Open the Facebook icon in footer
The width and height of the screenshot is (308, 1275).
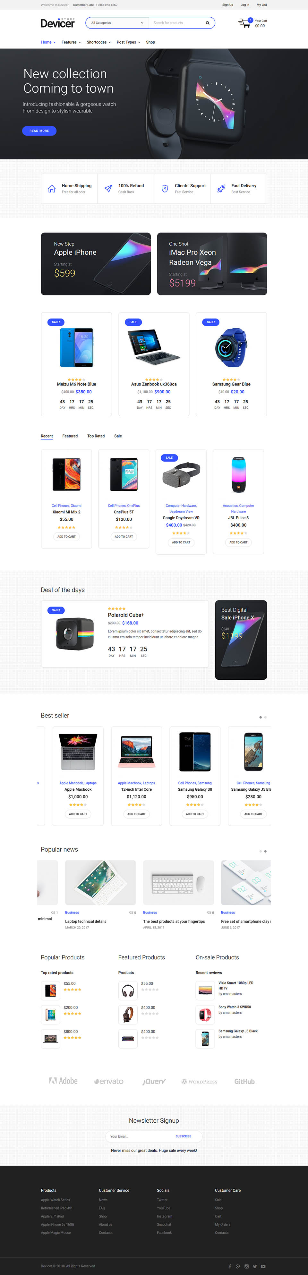click(230, 1266)
